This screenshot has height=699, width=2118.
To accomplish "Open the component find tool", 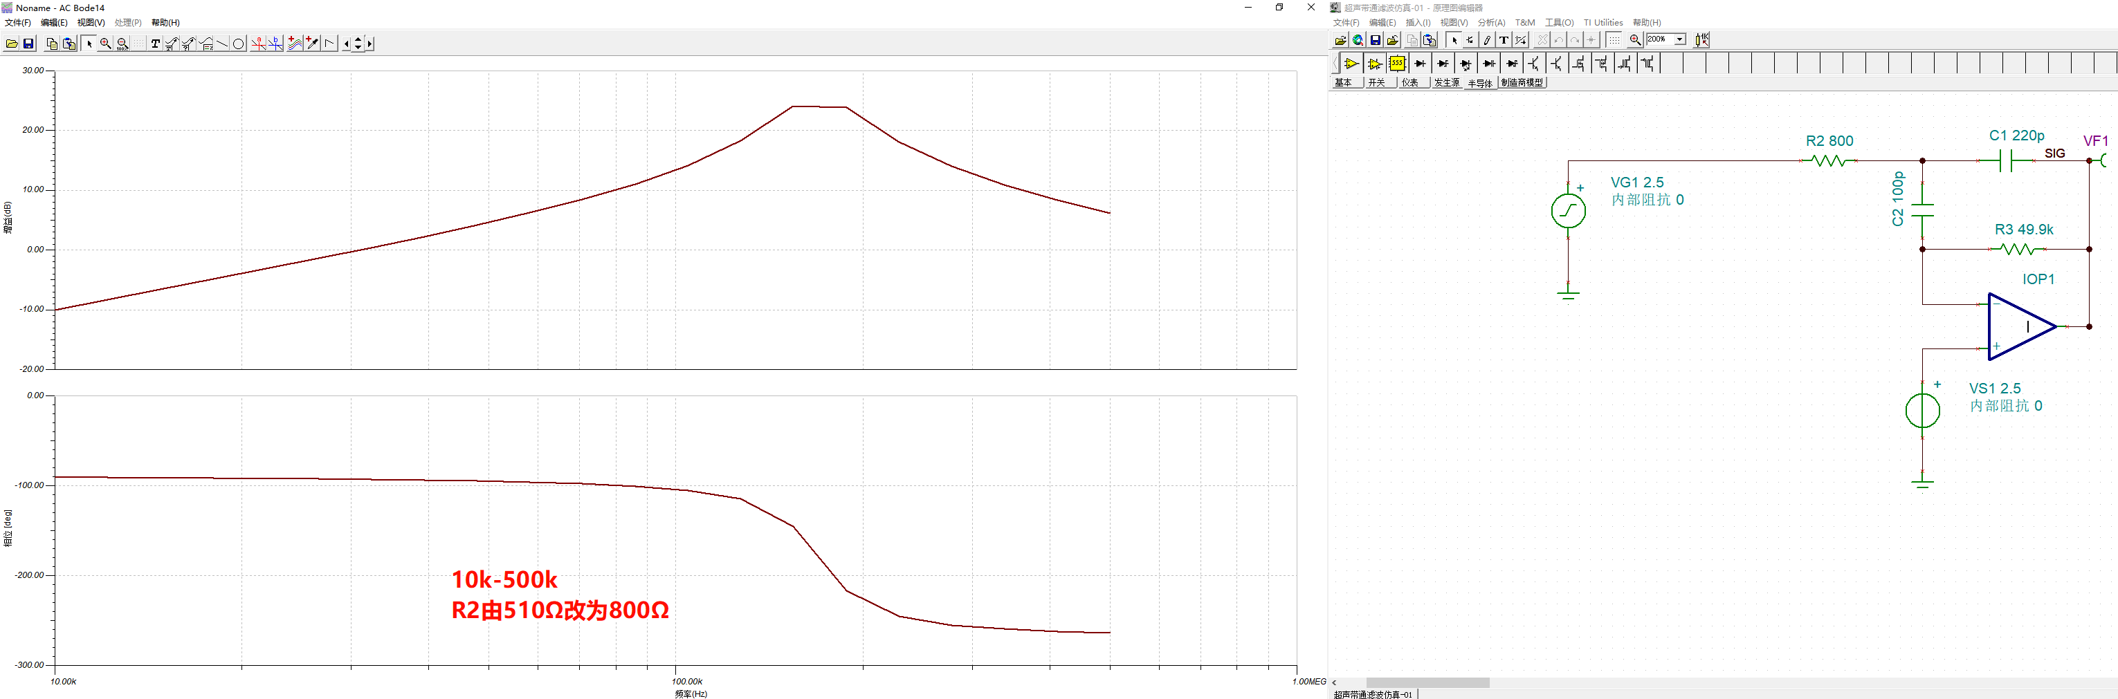I will [x=1701, y=39].
